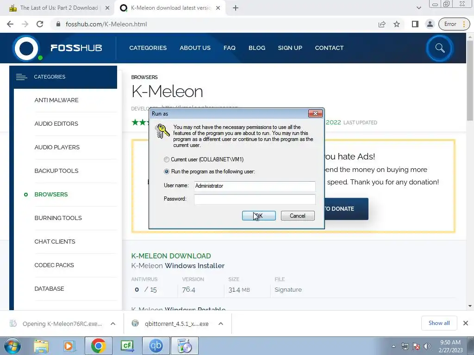Reload the page
Screen dimensions: 474x355
pyautogui.click(x=40, y=24)
